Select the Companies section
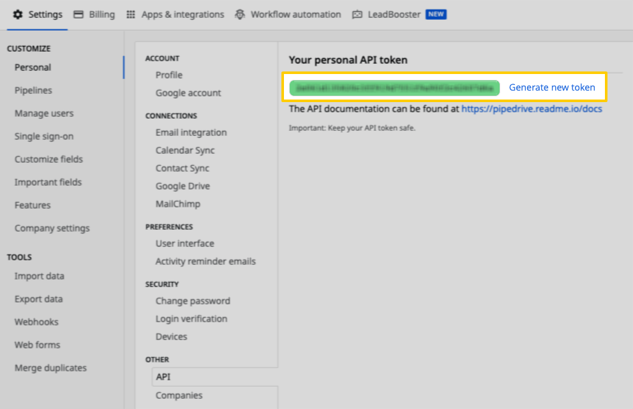This screenshot has height=409, width=633. pyautogui.click(x=179, y=395)
